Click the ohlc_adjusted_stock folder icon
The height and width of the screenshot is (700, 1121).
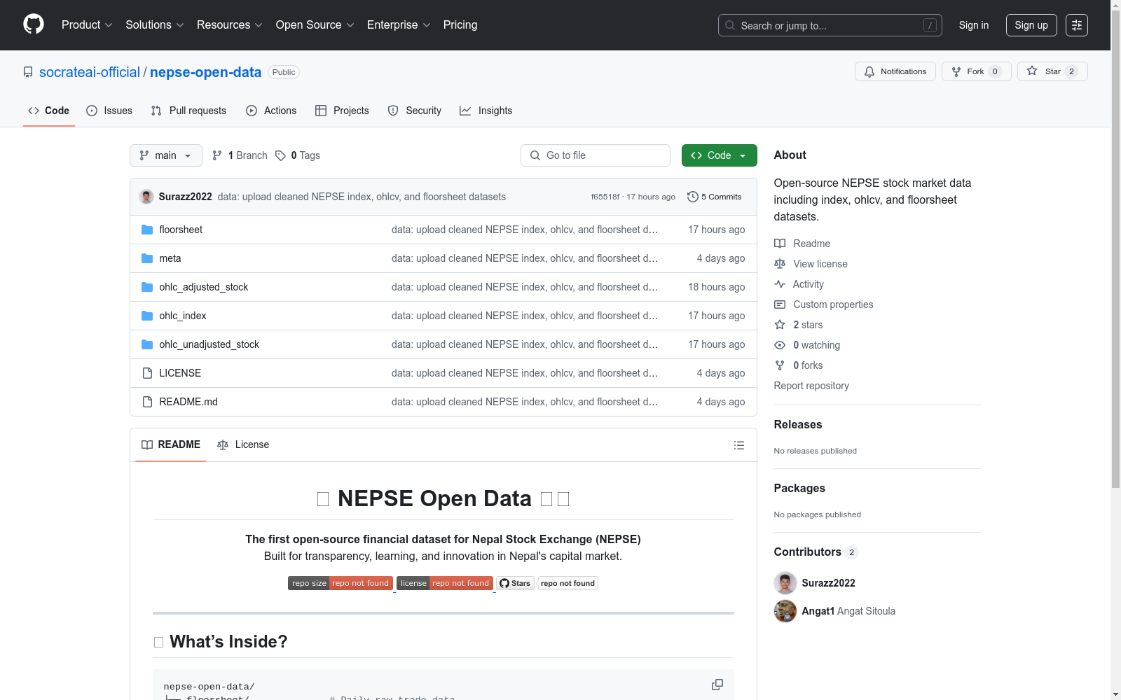click(147, 287)
